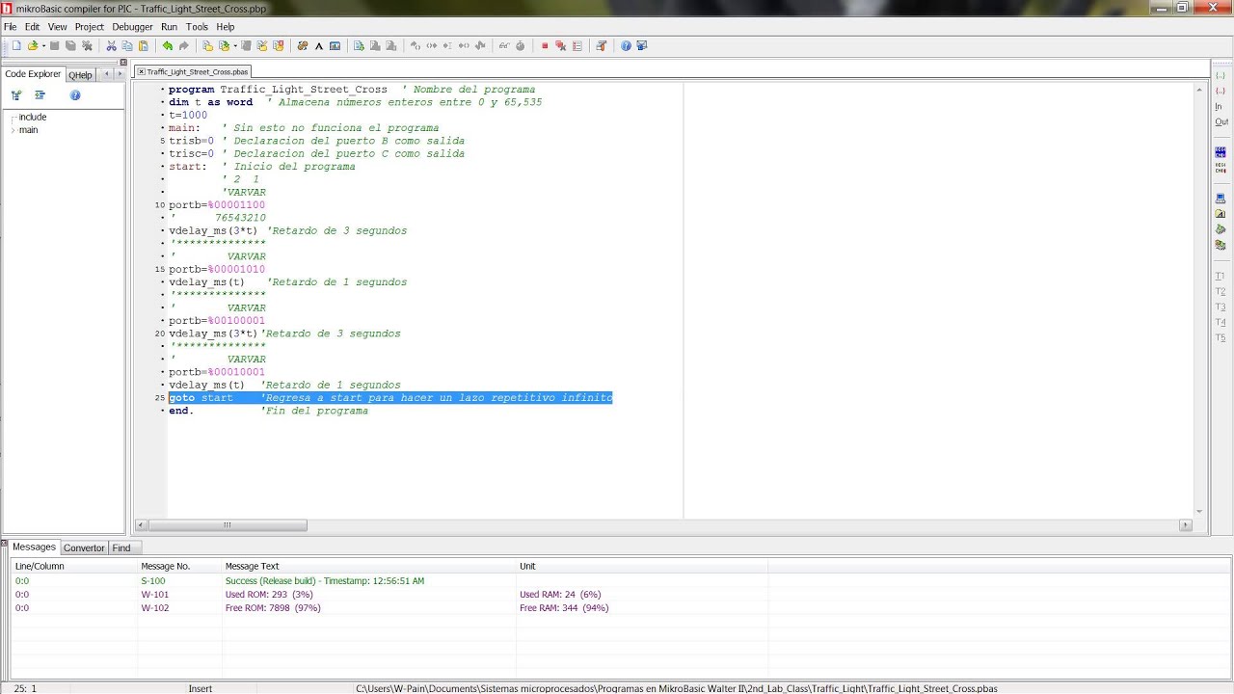The image size is (1234, 694).
Task: Expand the main tree node
Action: point(13,130)
